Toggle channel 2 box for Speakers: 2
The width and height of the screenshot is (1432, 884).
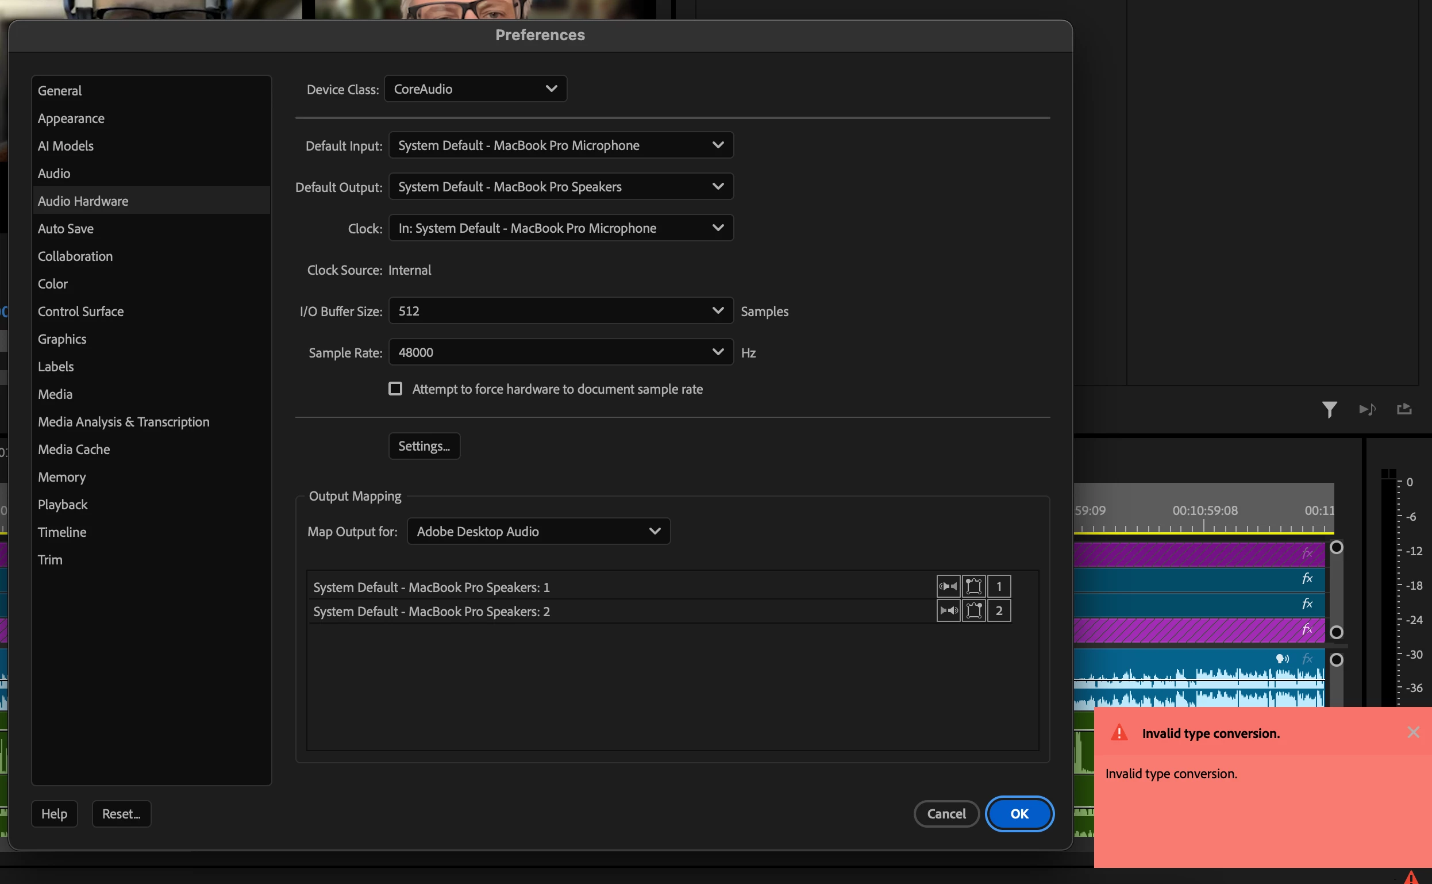[x=999, y=610]
